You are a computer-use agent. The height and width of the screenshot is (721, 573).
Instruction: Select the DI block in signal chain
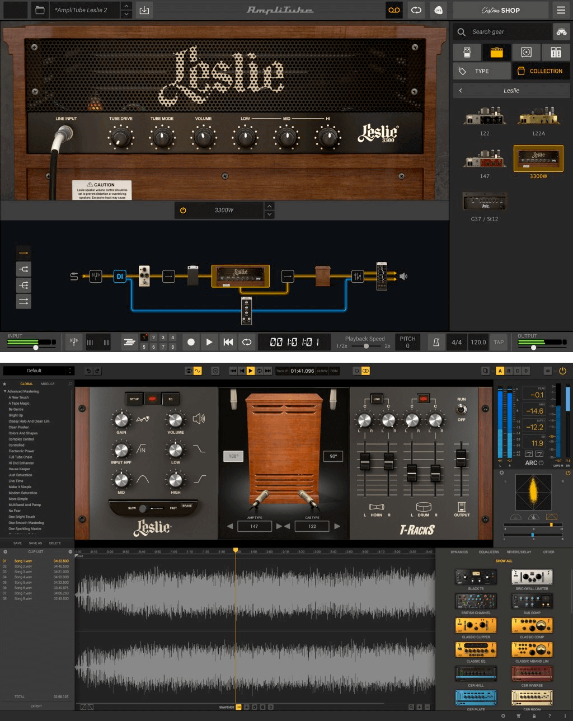point(120,276)
